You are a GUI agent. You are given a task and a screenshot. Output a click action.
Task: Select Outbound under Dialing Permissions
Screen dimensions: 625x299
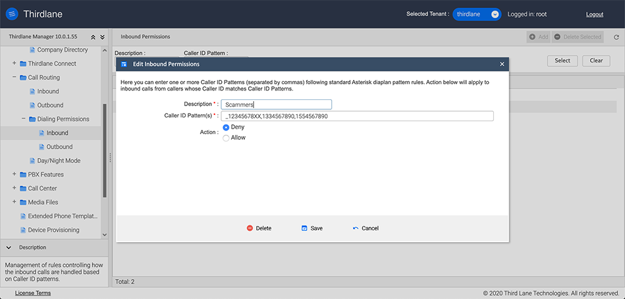tap(59, 147)
